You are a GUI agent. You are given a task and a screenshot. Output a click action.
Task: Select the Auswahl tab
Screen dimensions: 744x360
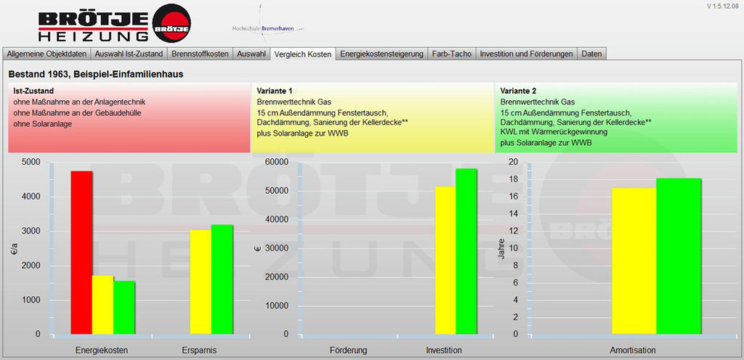pyautogui.click(x=251, y=54)
